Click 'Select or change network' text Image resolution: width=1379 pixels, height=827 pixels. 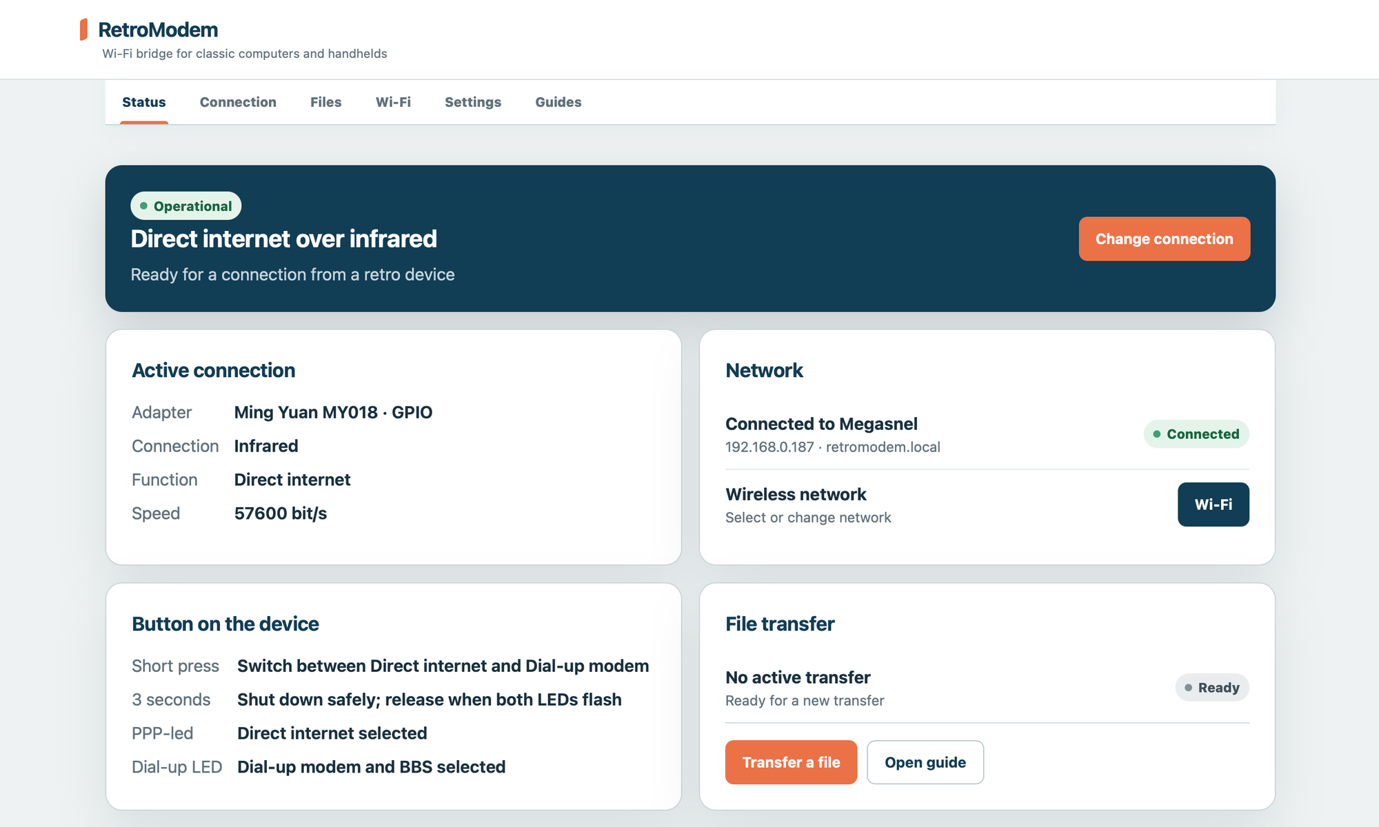[808, 518]
